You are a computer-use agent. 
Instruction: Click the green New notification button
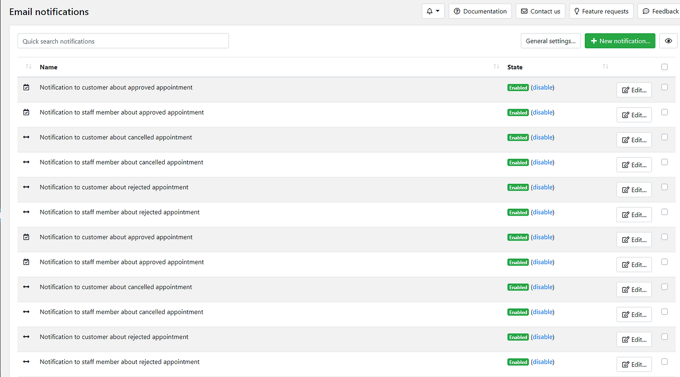[x=620, y=41]
